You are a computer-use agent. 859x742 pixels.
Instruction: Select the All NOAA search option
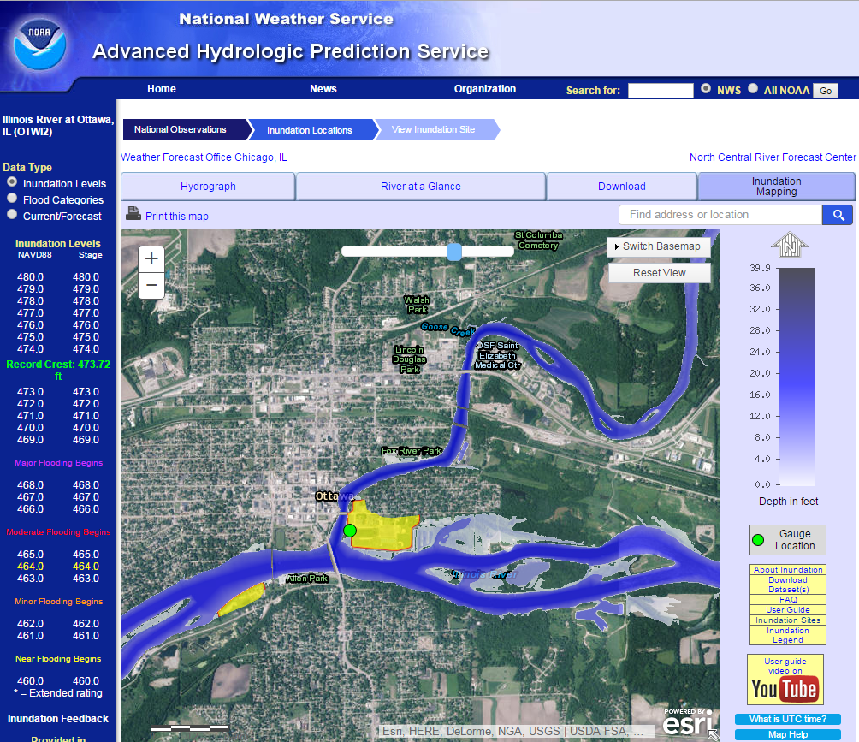[753, 88]
